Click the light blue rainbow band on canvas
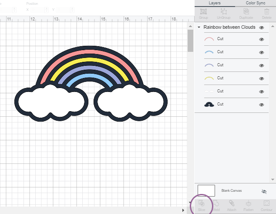The height and width of the screenshot is (214, 276). point(89,76)
